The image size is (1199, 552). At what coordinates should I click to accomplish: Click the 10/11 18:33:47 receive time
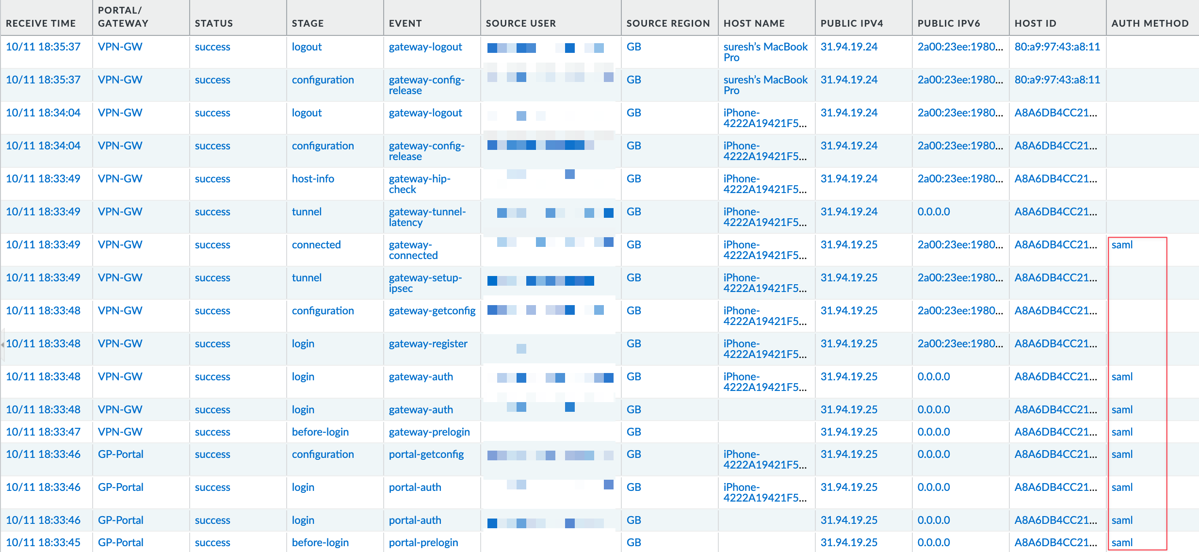(x=43, y=432)
